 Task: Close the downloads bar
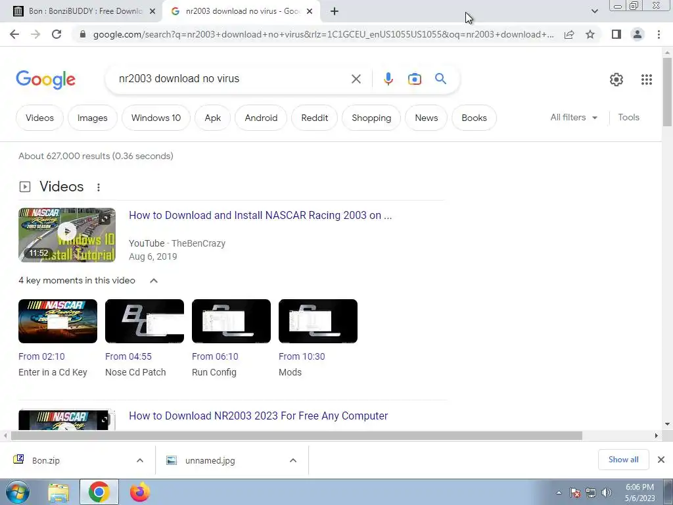click(661, 460)
